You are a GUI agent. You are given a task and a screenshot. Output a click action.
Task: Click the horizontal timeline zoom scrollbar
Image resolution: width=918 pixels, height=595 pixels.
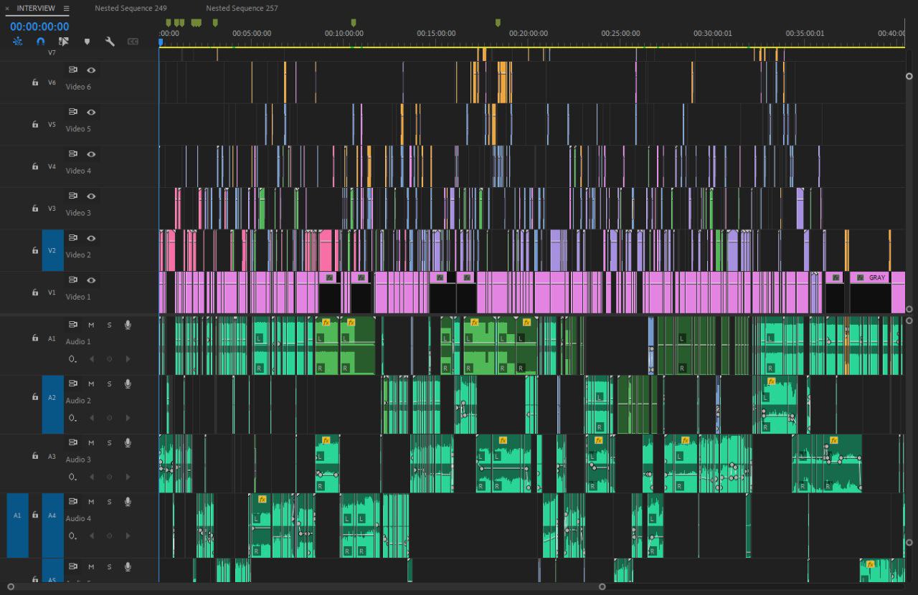[306, 586]
